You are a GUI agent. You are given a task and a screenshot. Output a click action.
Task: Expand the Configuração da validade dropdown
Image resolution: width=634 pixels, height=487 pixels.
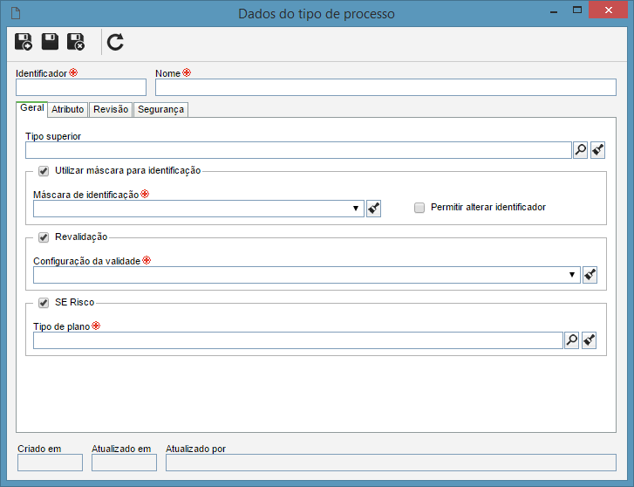[x=572, y=275]
